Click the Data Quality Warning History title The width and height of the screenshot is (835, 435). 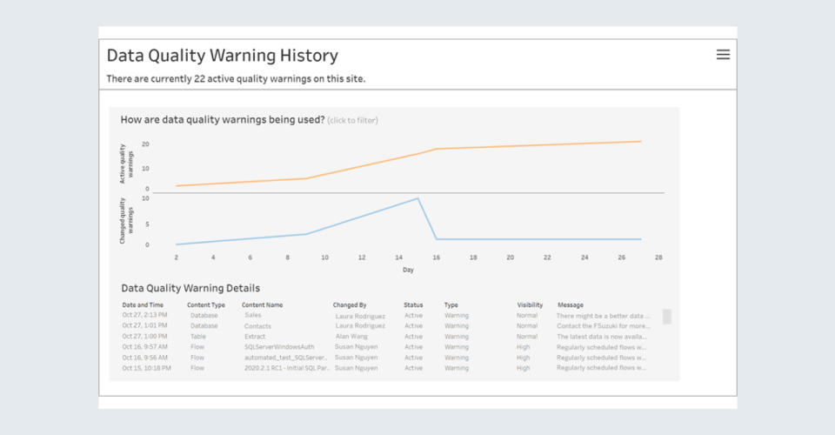pos(222,56)
